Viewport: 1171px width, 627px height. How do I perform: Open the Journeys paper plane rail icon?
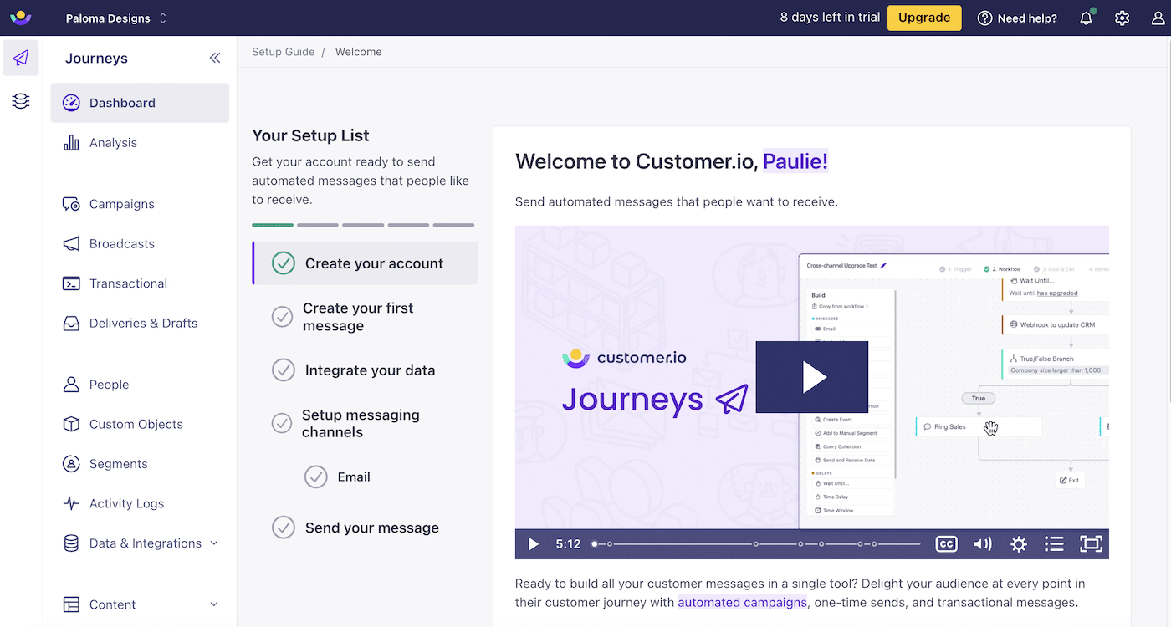pos(21,58)
